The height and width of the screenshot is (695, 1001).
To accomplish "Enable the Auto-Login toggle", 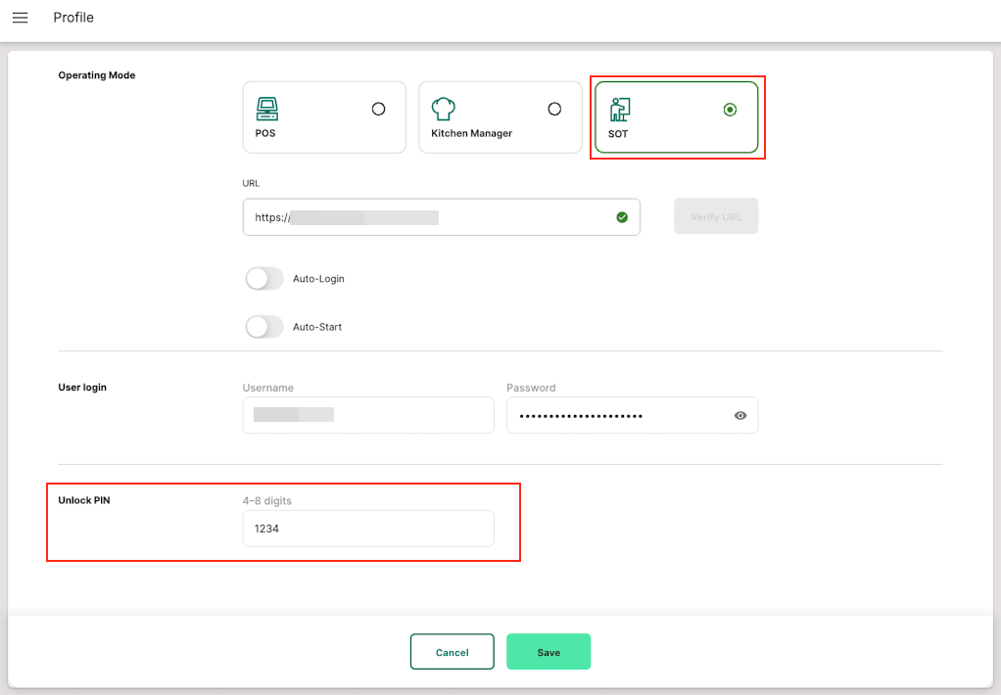I will point(264,279).
